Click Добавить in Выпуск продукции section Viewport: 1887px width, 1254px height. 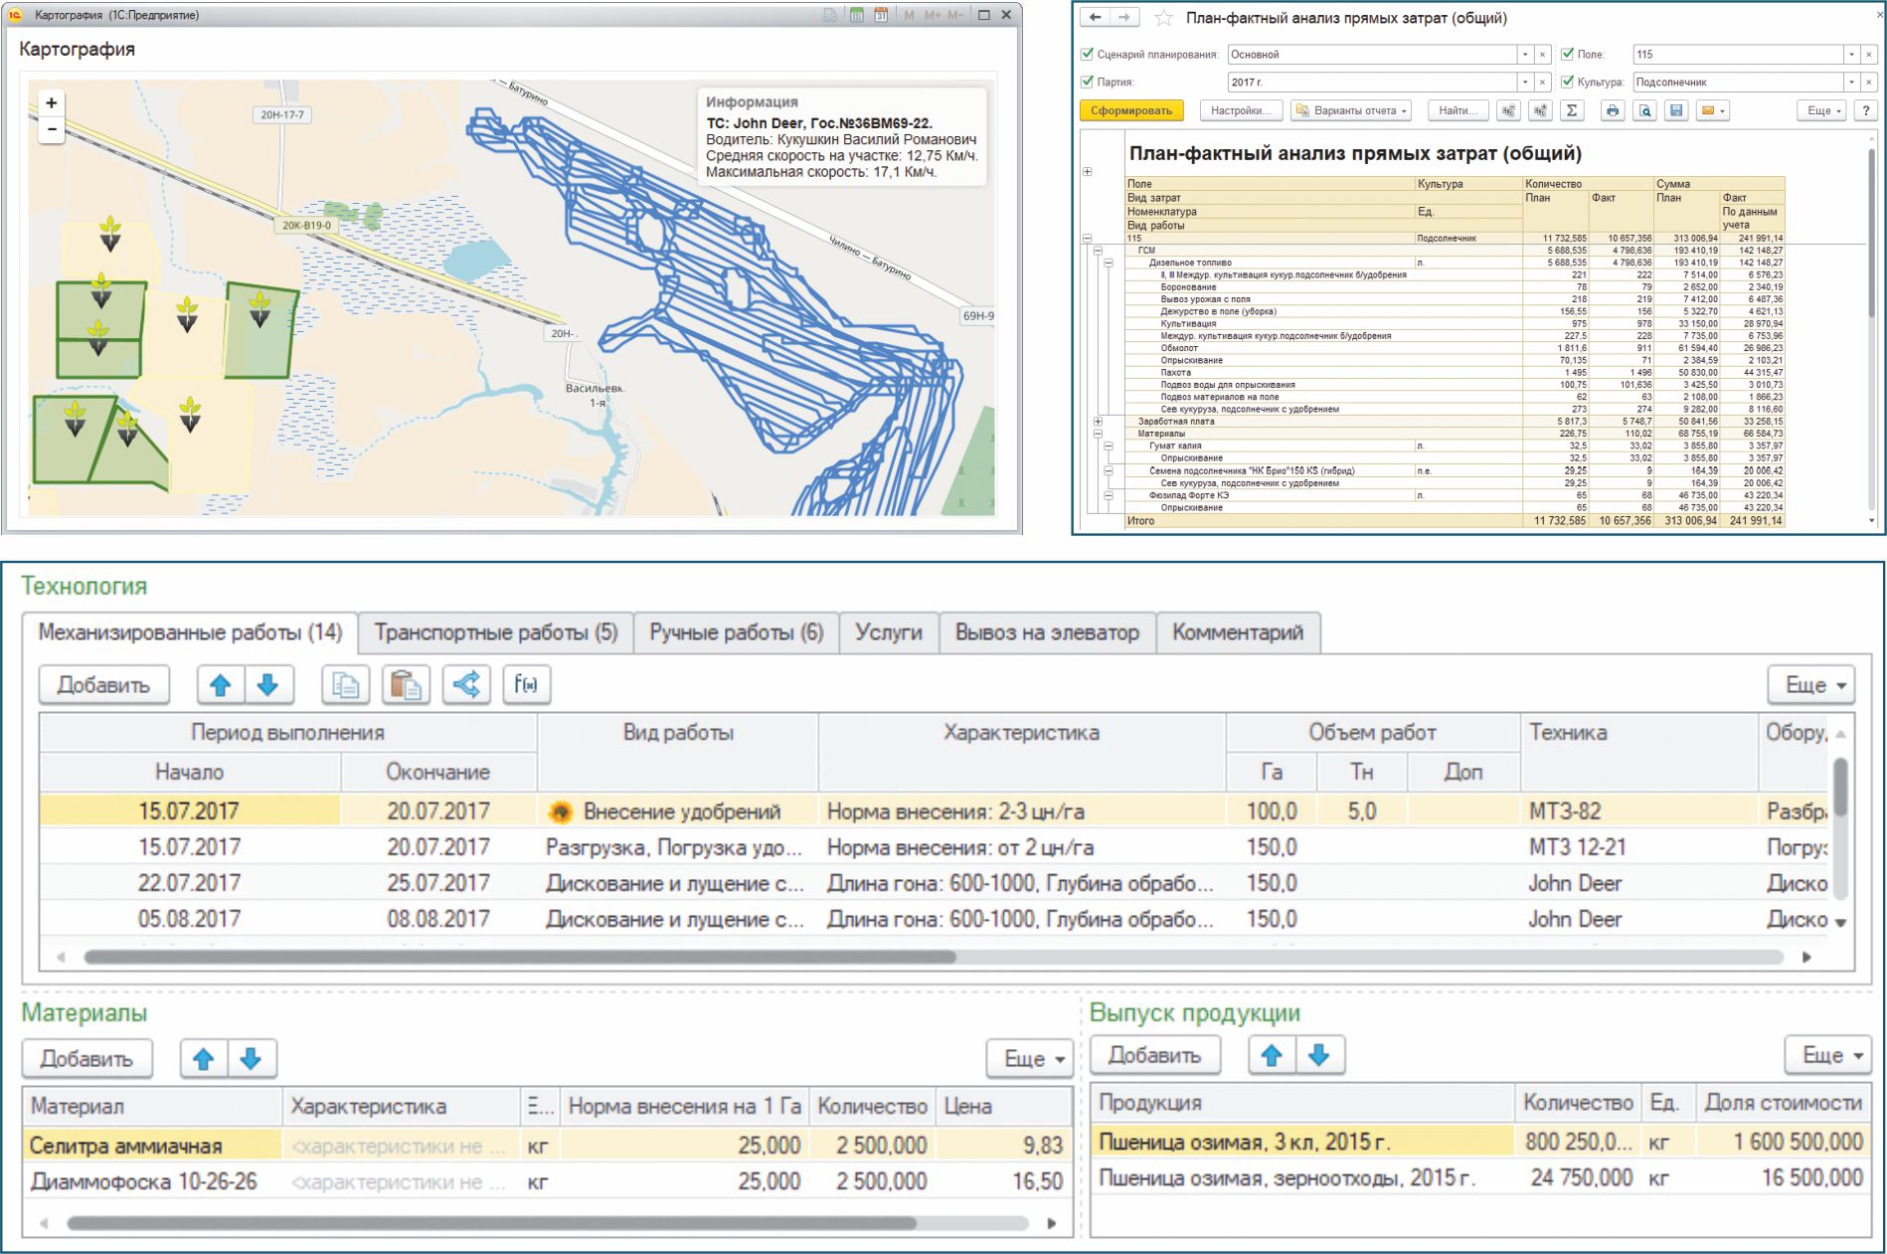(1154, 1055)
